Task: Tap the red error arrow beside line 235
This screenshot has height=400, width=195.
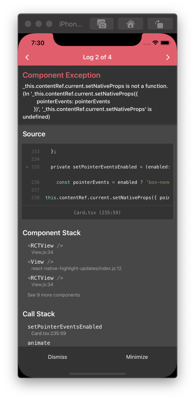Action: [x=27, y=167]
